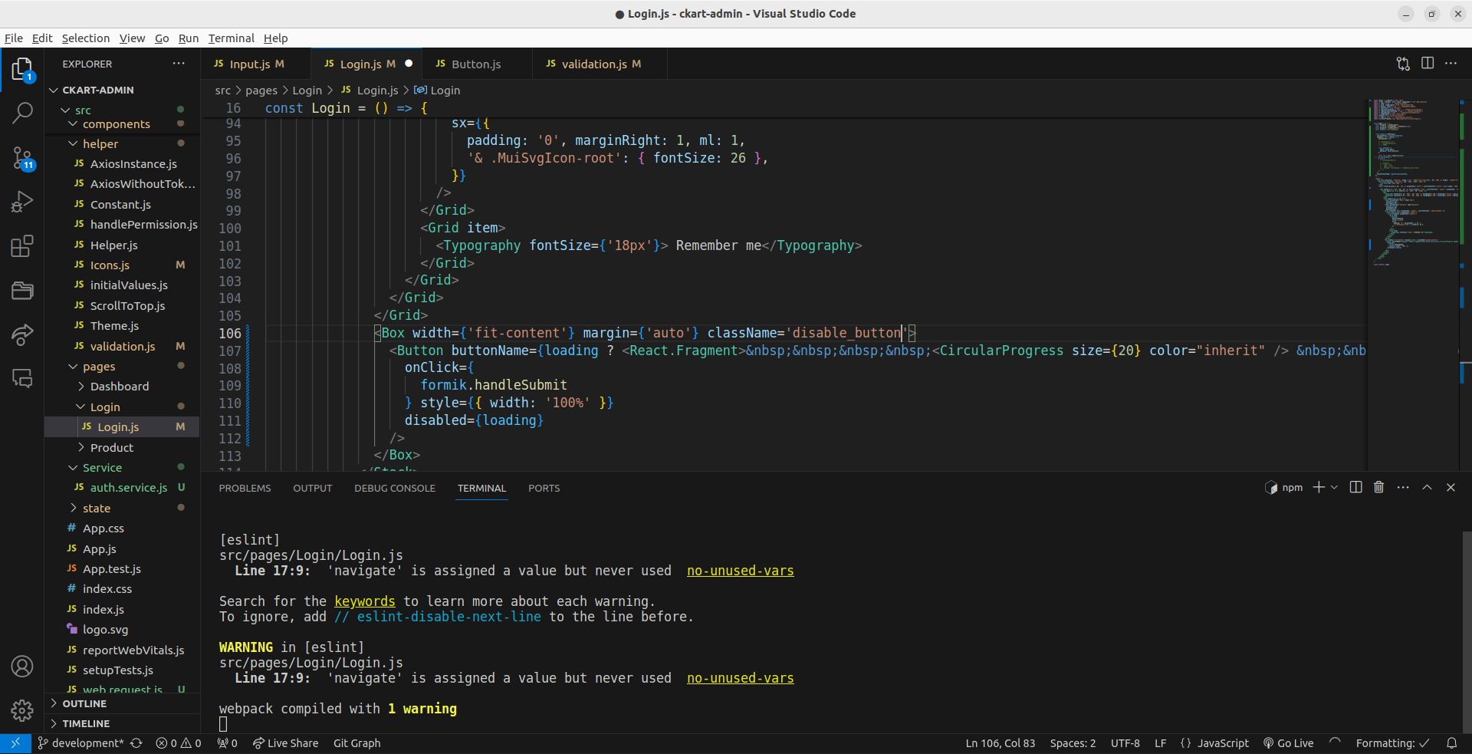Open the Terminal menu
The image size is (1472, 754).
pyautogui.click(x=231, y=38)
